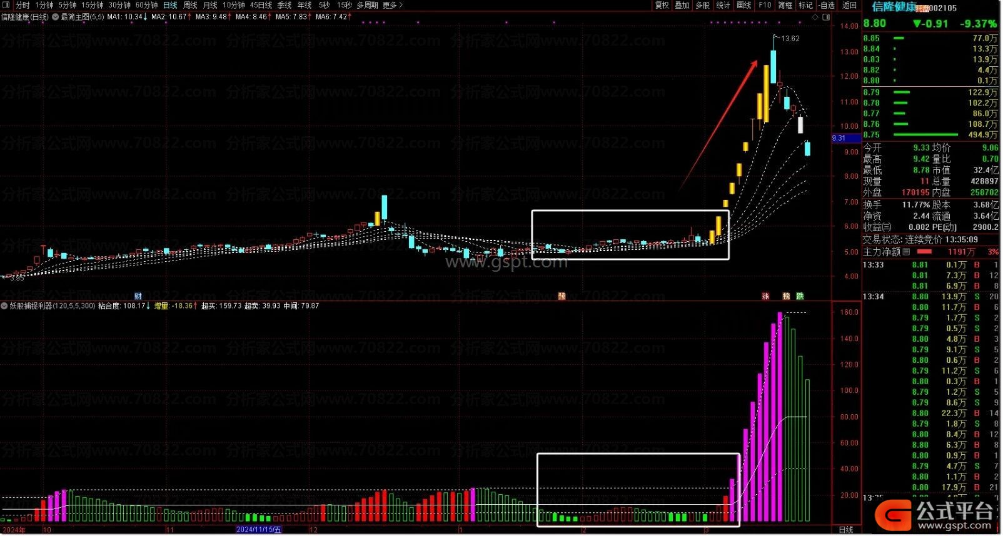Click the current price 8.80 display
The width and height of the screenshot is (1003, 536).
point(875,24)
